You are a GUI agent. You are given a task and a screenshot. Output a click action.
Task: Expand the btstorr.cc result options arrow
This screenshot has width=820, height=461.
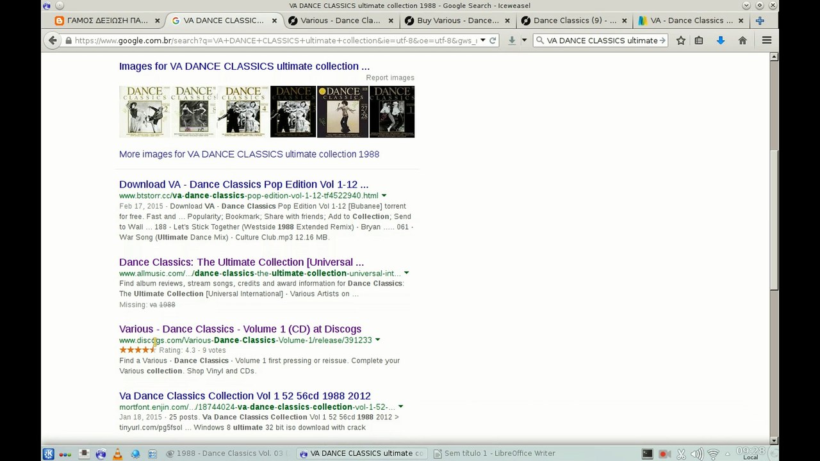pyautogui.click(x=384, y=195)
